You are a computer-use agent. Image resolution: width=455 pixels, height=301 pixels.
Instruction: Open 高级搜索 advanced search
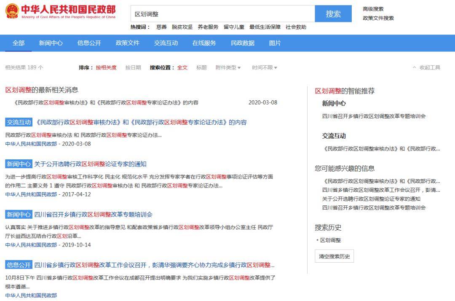[x=373, y=9]
